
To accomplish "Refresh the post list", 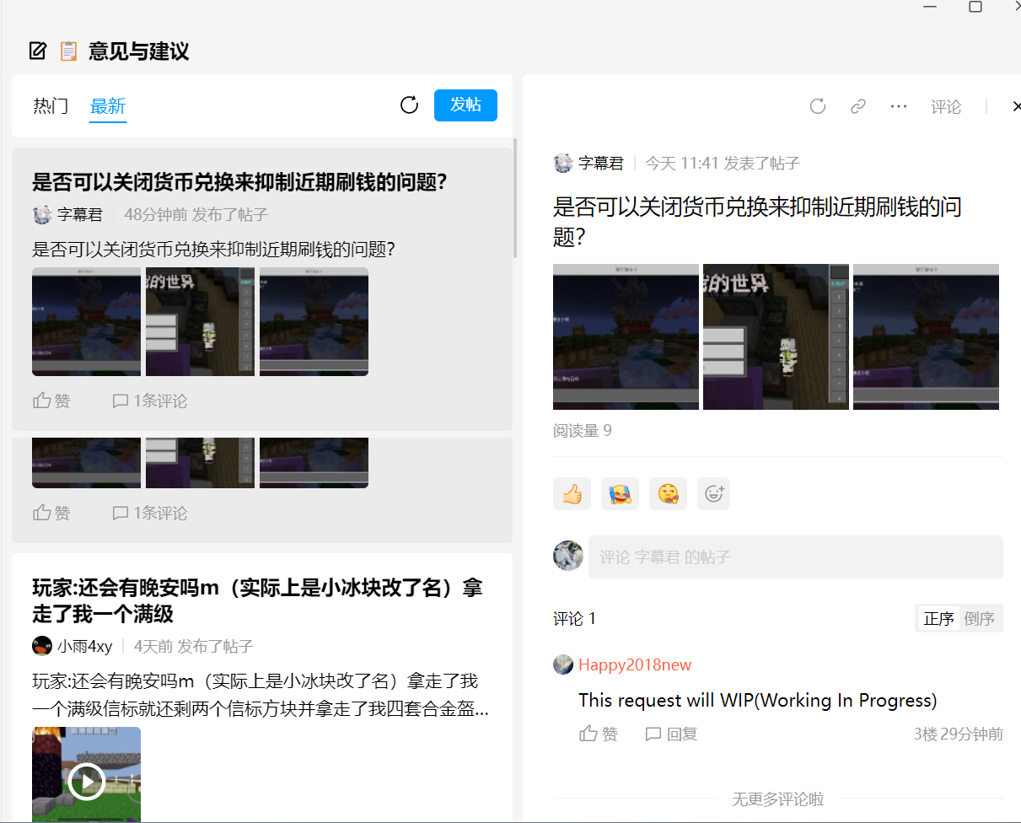I will coord(409,105).
